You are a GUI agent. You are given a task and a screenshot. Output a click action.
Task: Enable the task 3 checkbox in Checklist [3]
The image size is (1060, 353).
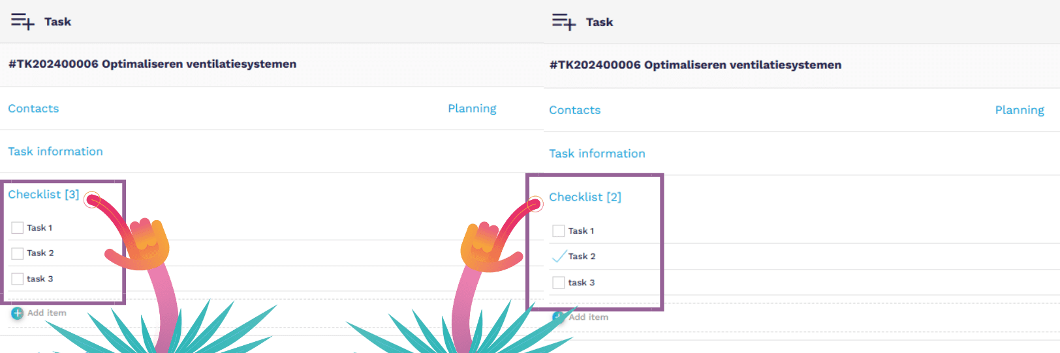pyautogui.click(x=18, y=279)
